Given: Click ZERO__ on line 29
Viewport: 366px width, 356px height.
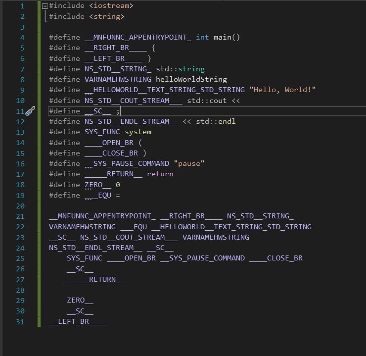Looking at the screenshot, I should 80,301.
